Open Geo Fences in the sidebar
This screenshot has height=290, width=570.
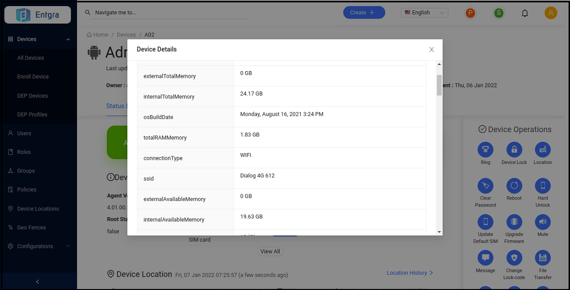pos(31,227)
